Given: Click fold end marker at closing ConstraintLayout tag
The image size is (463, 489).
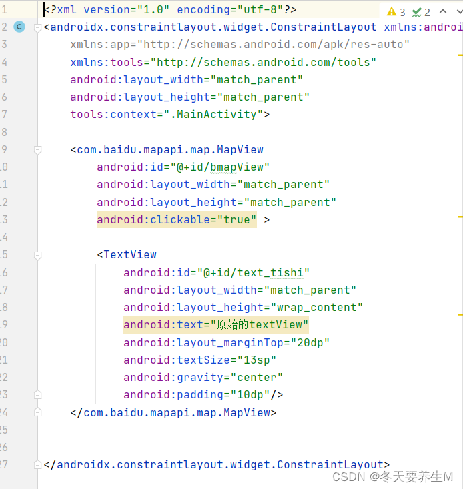Looking at the screenshot, I should [x=37, y=465].
